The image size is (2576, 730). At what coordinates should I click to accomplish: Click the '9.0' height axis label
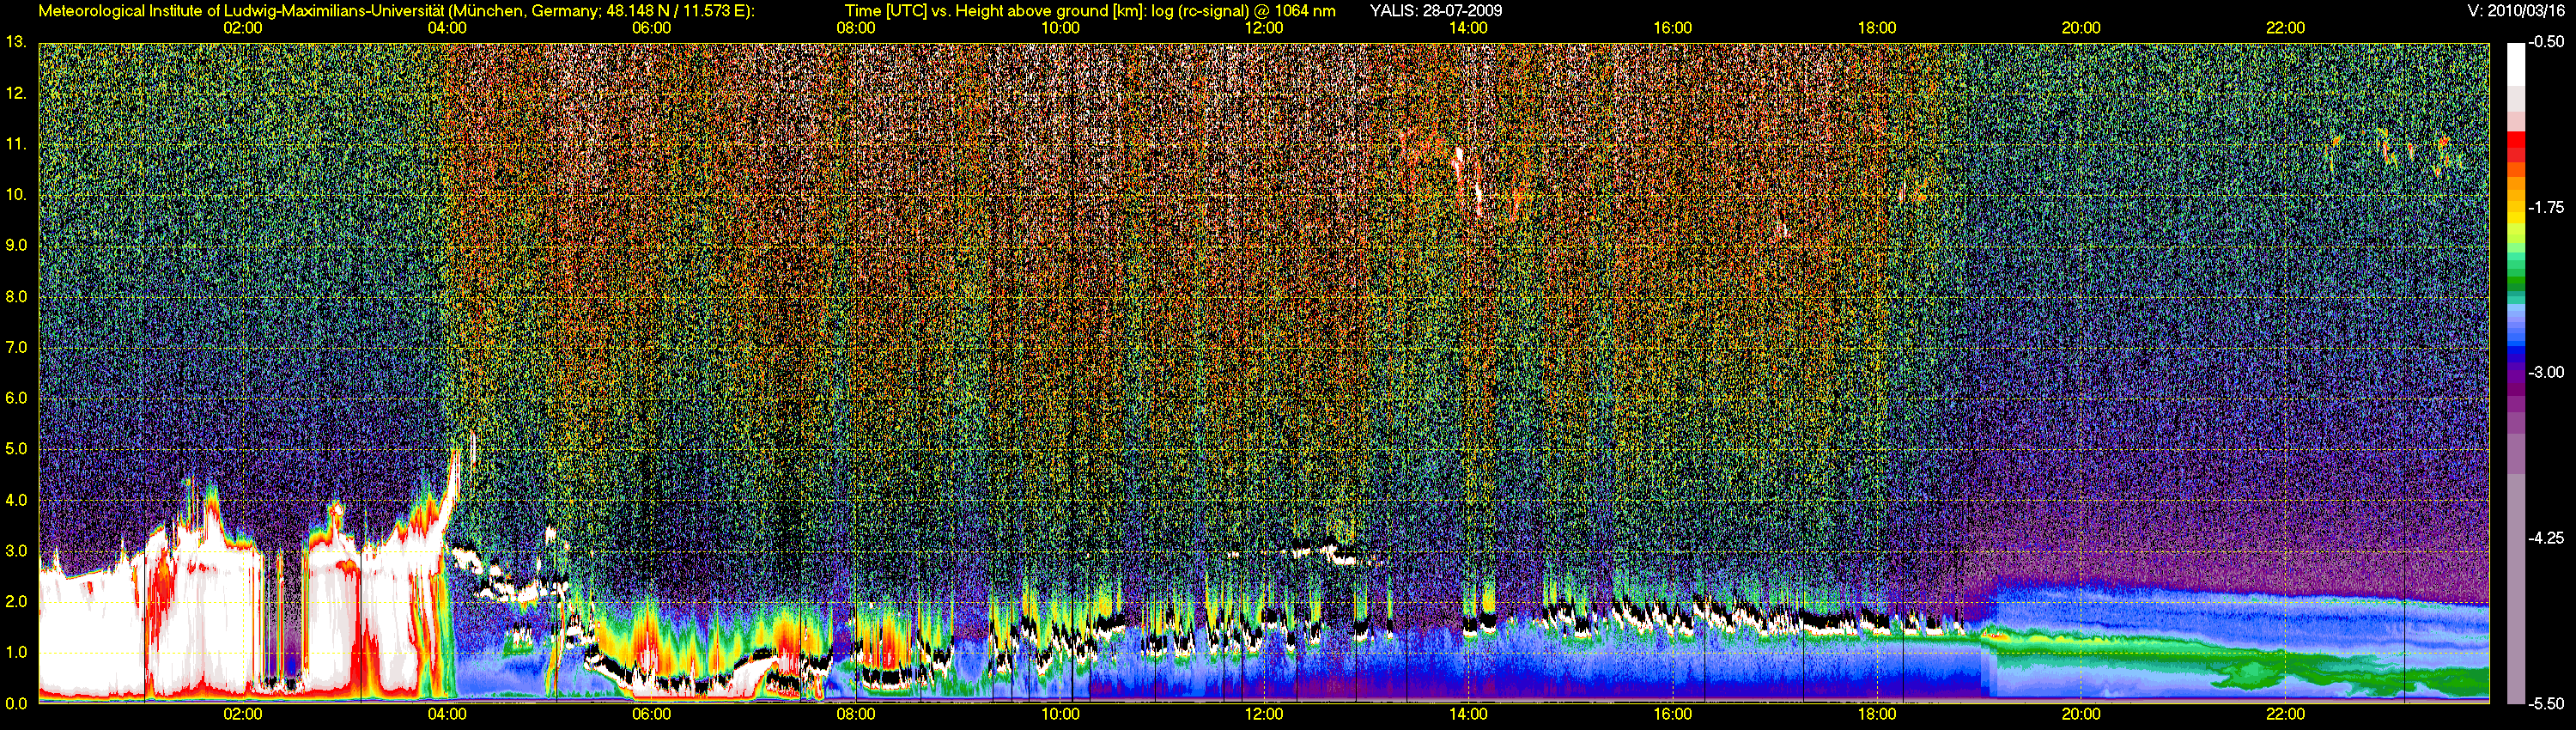pos(16,245)
